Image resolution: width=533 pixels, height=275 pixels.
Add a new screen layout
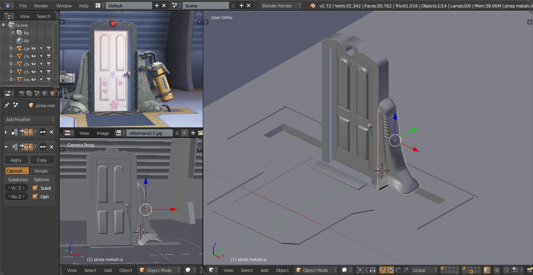(157, 5)
